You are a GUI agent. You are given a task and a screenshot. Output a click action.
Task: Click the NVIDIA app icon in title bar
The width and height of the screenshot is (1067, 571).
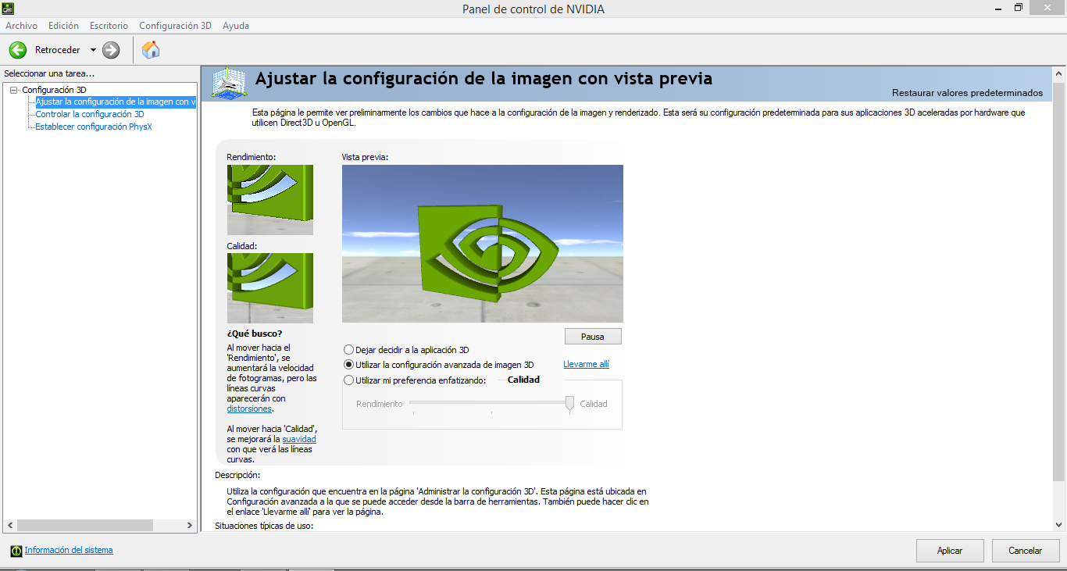(x=9, y=9)
